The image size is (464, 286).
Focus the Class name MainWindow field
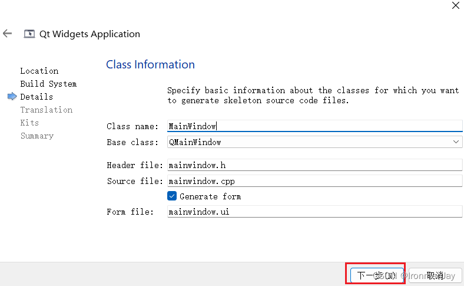coord(314,126)
